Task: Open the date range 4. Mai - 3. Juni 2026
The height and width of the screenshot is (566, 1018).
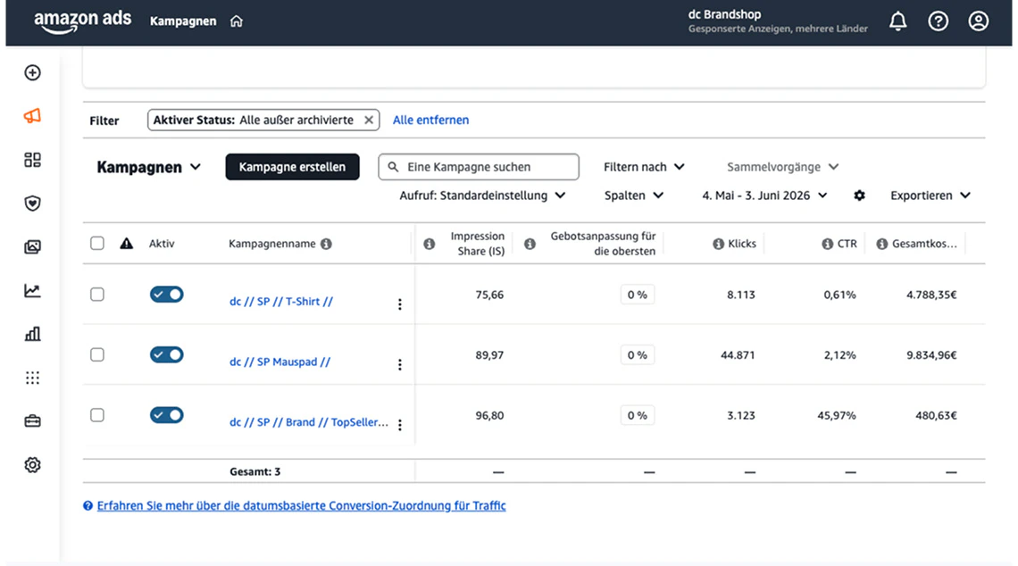Action: point(764,196)
